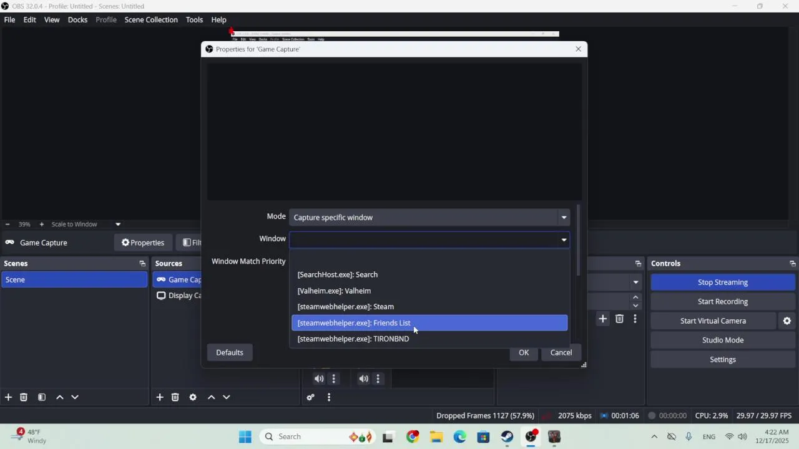Add a scene transition with the plus icon
This screenshot has height=449, width=799.
602,319
